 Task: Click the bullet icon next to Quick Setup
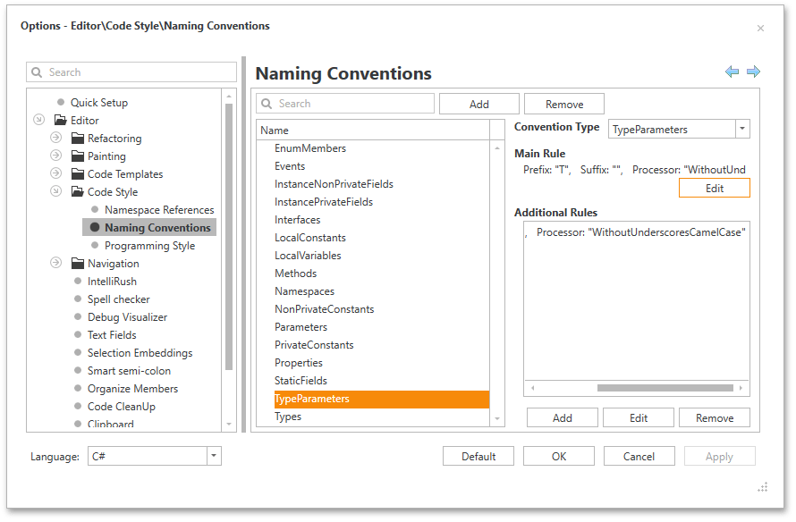click(x=62, y=102)
